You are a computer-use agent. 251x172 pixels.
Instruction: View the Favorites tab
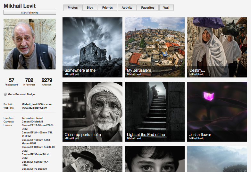point(148,8)
